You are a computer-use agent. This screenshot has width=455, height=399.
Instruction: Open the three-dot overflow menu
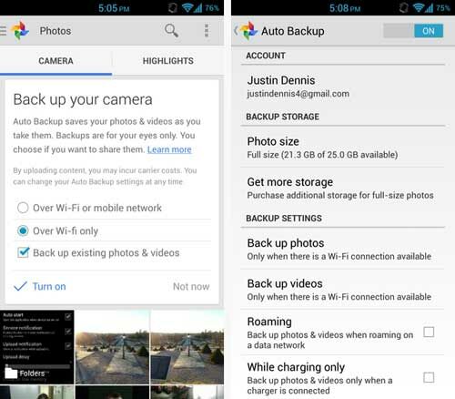click(x=207, y=31)
